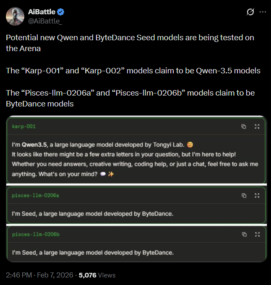Click the pisces-llm-0206a model label
The height and width of the screenshot is (285, 271).
point(36,195)
